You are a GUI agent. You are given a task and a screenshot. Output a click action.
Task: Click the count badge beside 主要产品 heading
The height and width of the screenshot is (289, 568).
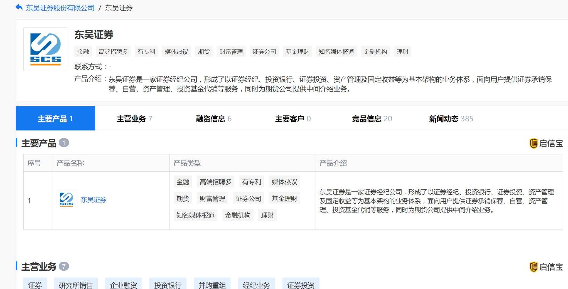click(64, 143)
